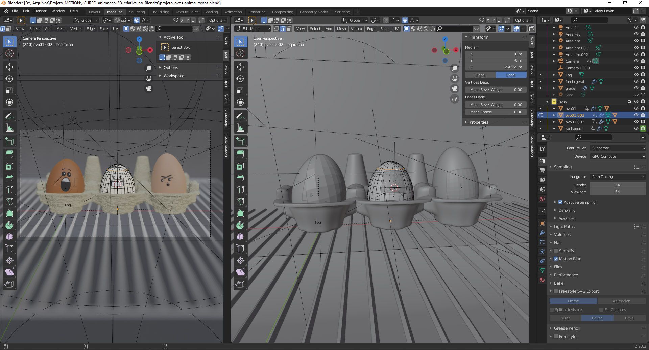649x350 pixels.
Task: Click zoom magnifier gizmo in right viewport
Action: 455,68
